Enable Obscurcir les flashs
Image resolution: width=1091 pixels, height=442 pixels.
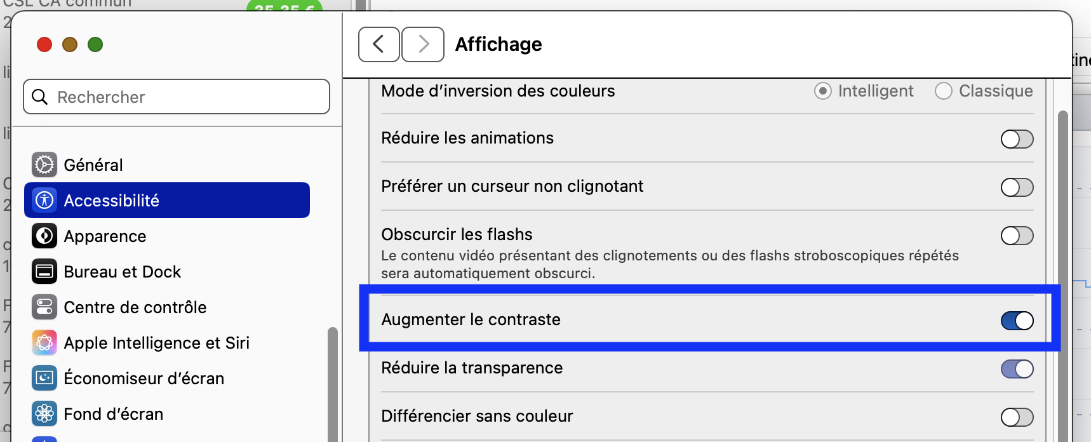1017,236
